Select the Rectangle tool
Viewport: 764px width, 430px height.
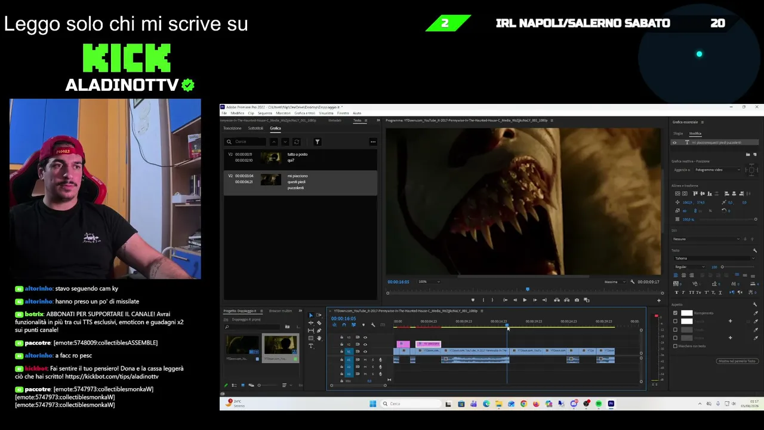(x=310, y=339)
